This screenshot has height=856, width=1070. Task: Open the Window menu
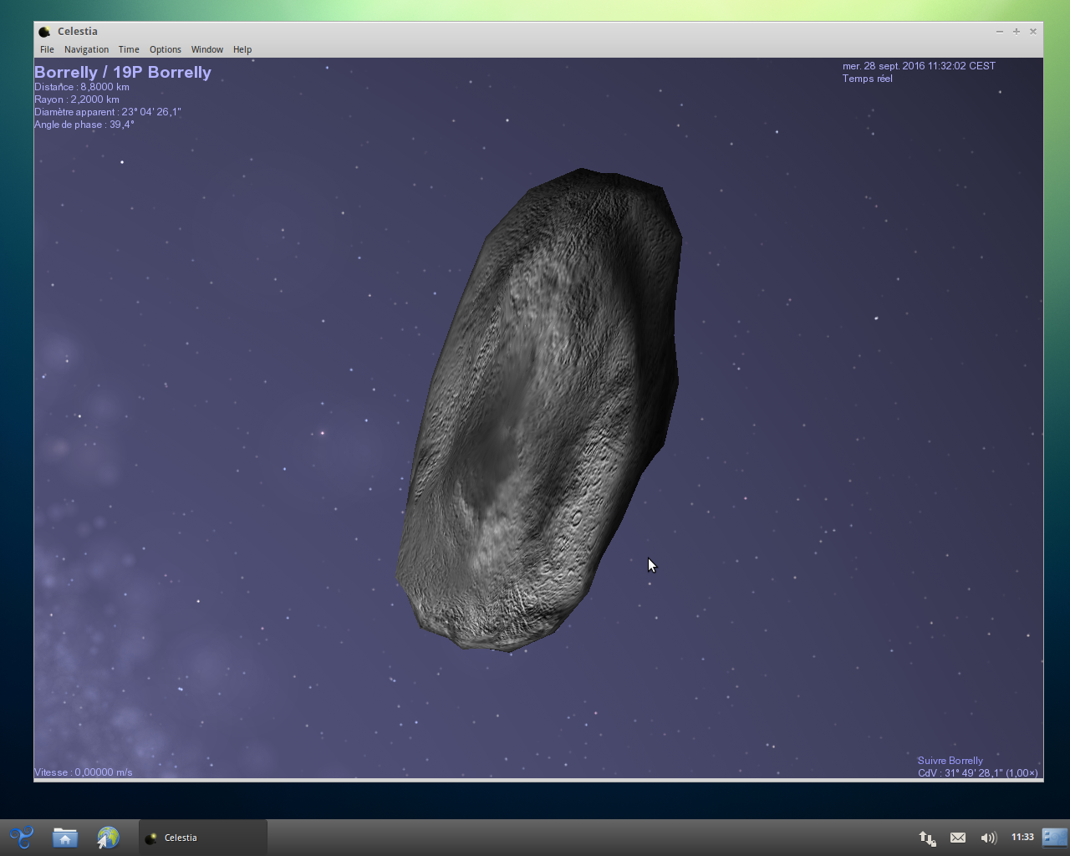pos(206,49)
